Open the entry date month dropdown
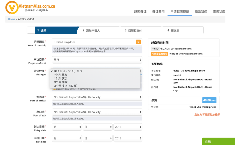The width and height of the screenshot is (235, 145). (x=67, y=127)
